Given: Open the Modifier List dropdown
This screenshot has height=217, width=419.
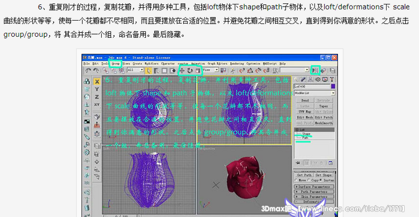Looking at the screenshot, I should [x=315, y=93].
